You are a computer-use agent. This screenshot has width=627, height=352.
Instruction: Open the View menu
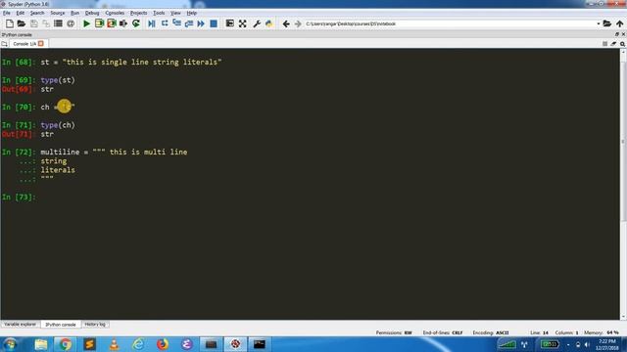click(x=175, y=13)
